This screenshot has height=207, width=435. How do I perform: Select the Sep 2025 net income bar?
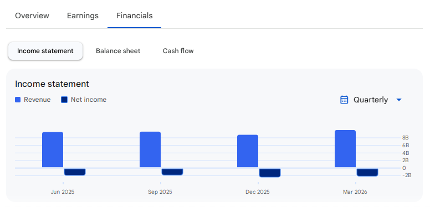point(172,172)
